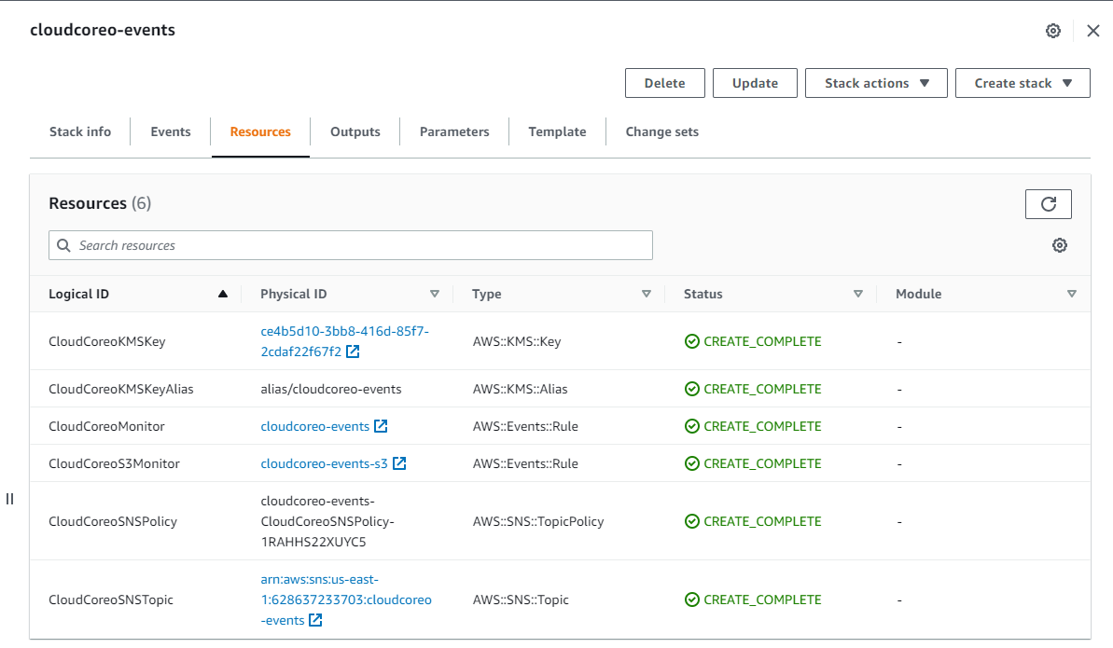Viewport: 1113px width, 648px height.
Task: Open the Create stack dropdown
Action: pyautogui.click(x=1023, y=82)
